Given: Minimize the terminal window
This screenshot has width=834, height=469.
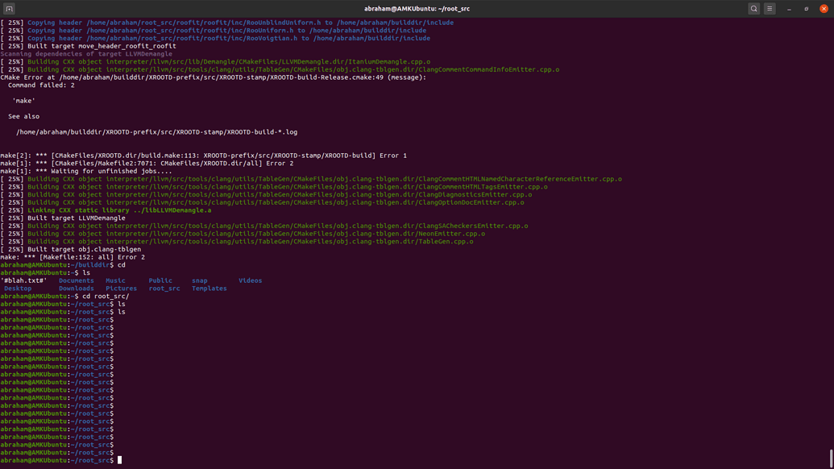Looking at the screenshot, I should [788, 8].
